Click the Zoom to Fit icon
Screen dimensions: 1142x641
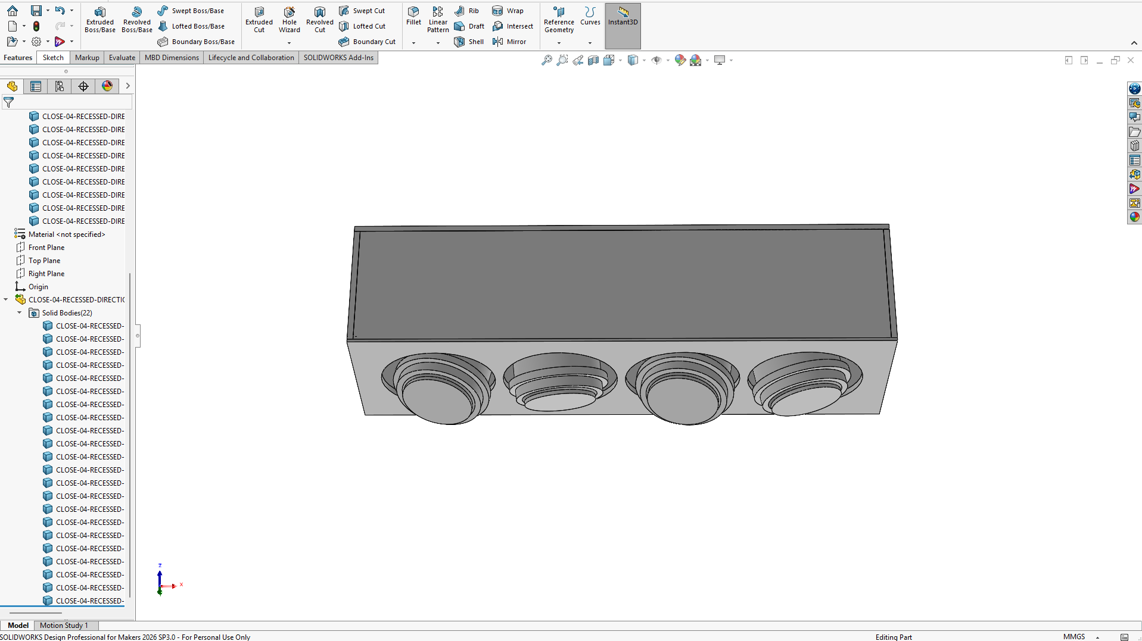click(546, 60)
